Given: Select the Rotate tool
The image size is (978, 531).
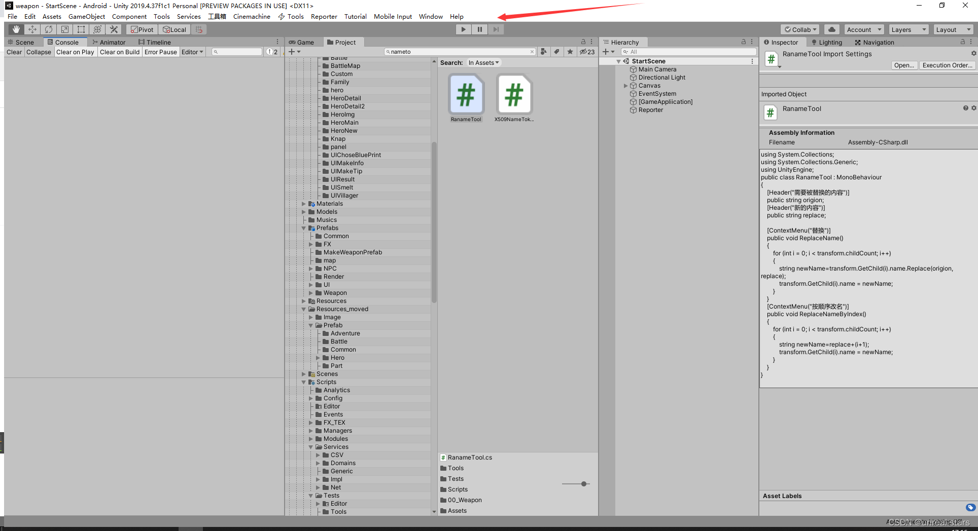Looking at the screenshot, I should [48, 29].
